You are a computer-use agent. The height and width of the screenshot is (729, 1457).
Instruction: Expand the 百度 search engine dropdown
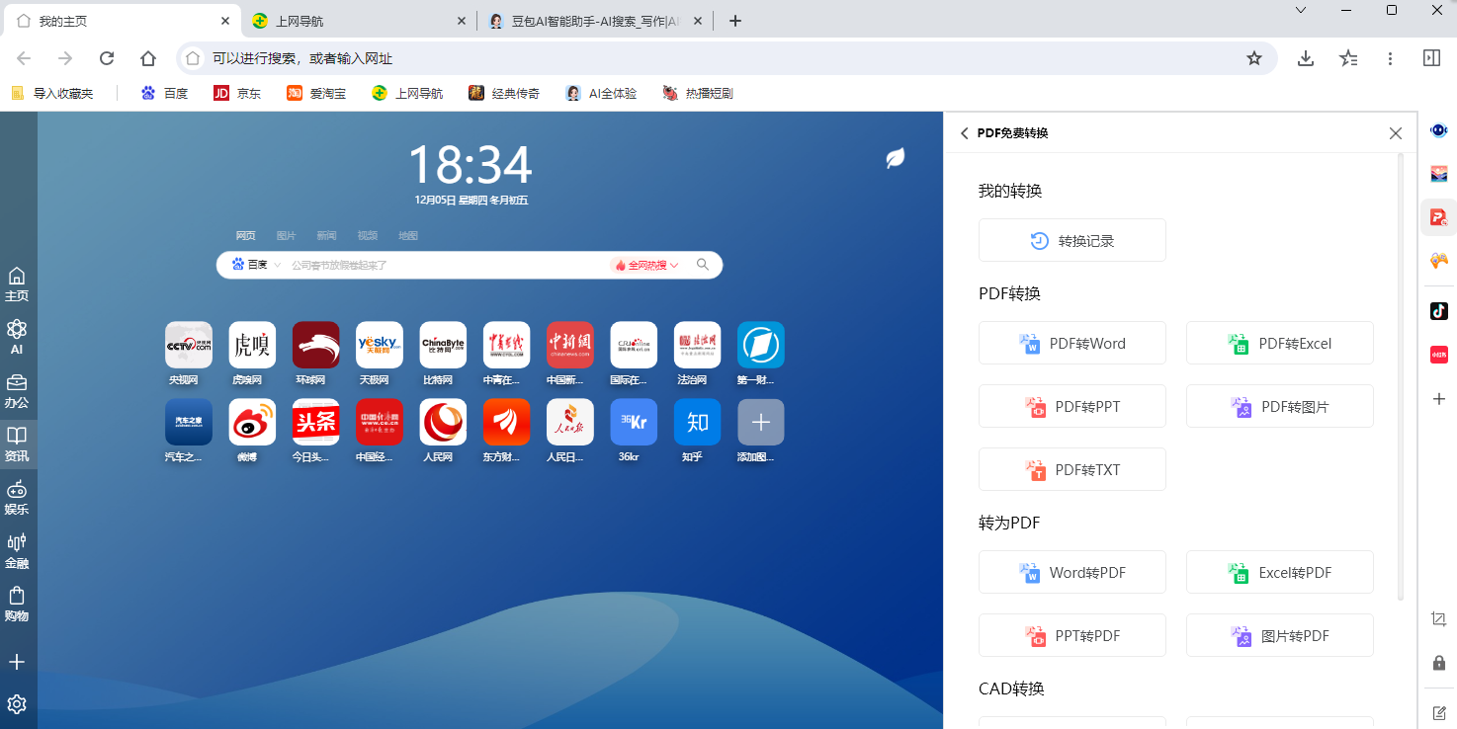(257, 265)
